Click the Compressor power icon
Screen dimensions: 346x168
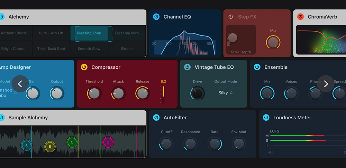tap(84, 67)
